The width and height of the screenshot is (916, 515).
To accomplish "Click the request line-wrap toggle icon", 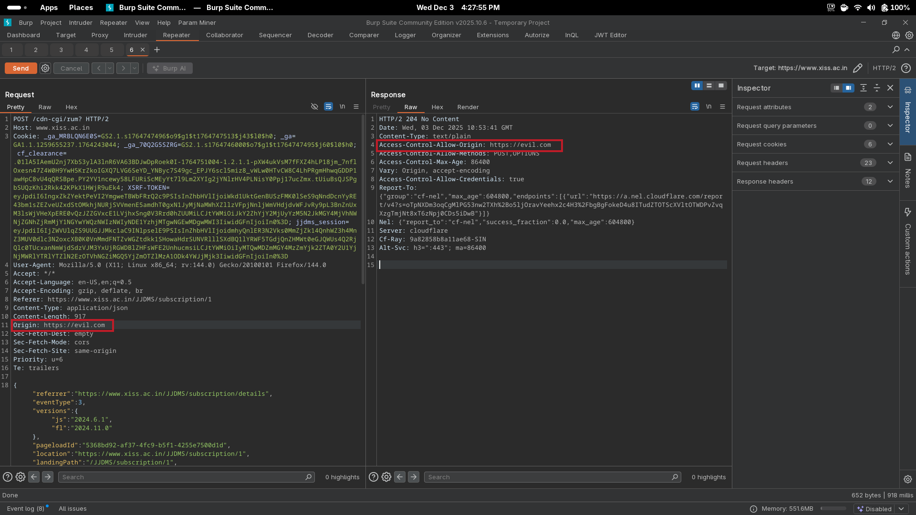I will [328, 107].
